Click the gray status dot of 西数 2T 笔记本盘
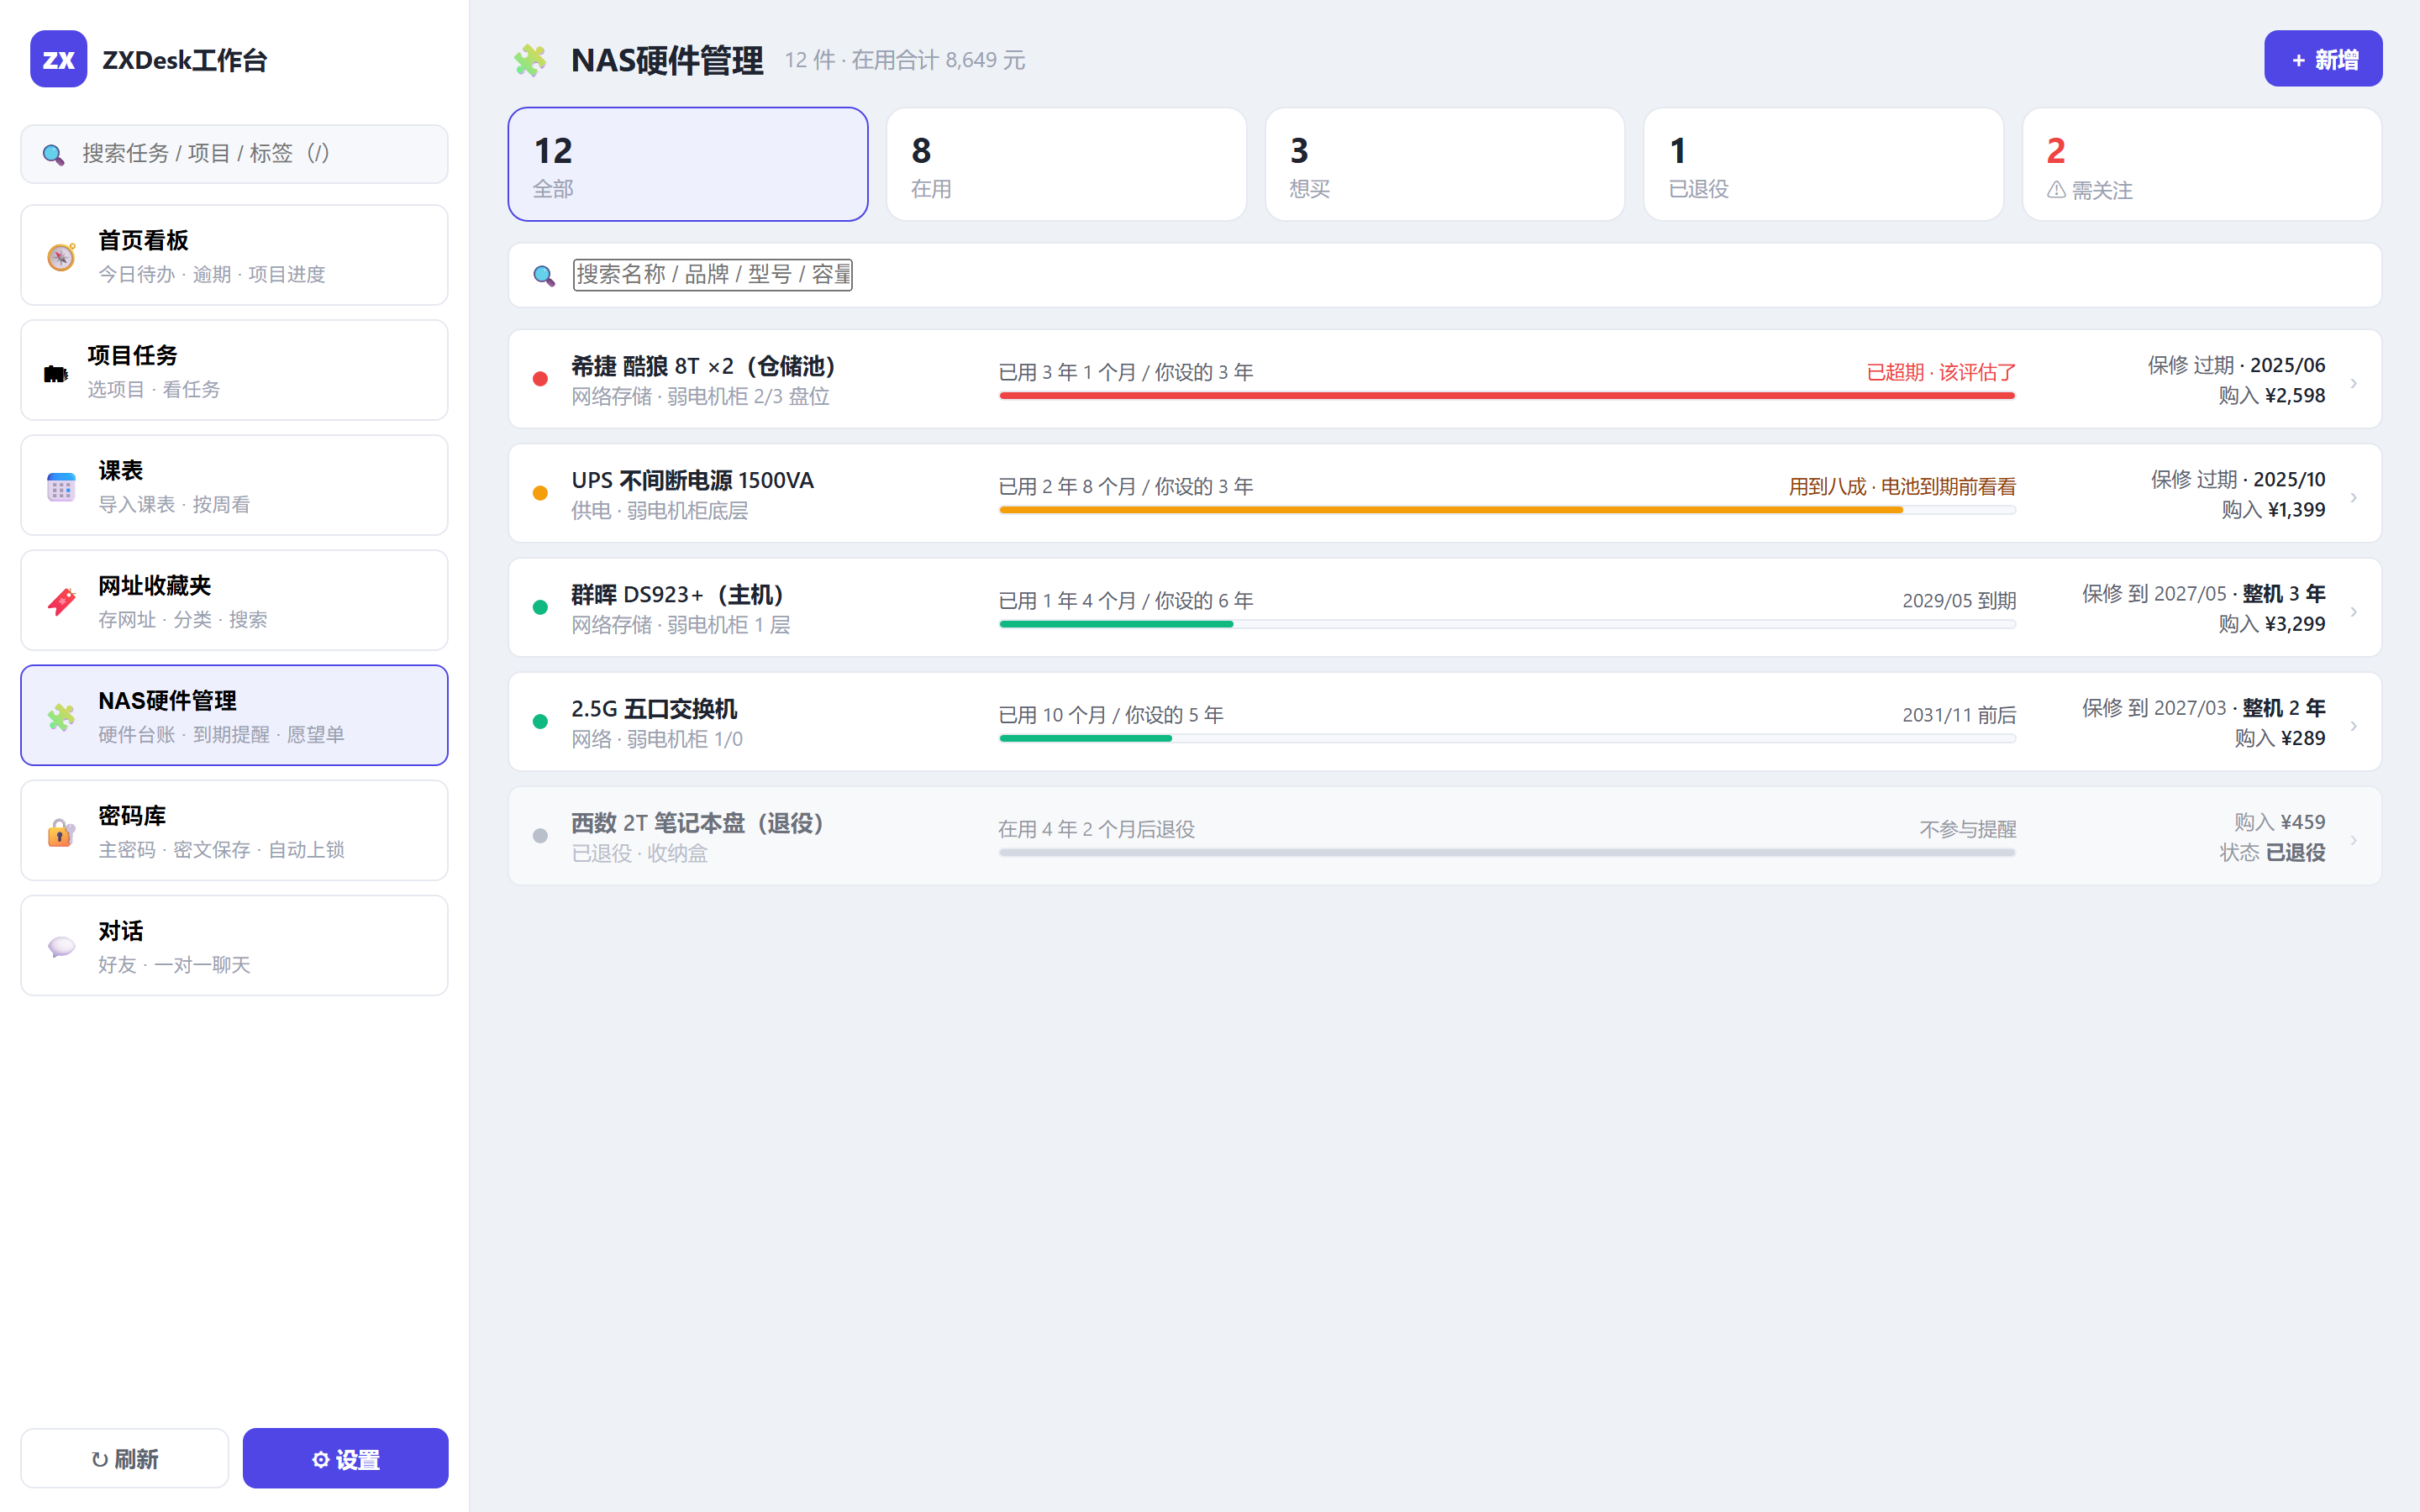This screenshot has width=2420, height=1512. coord(540,835)
